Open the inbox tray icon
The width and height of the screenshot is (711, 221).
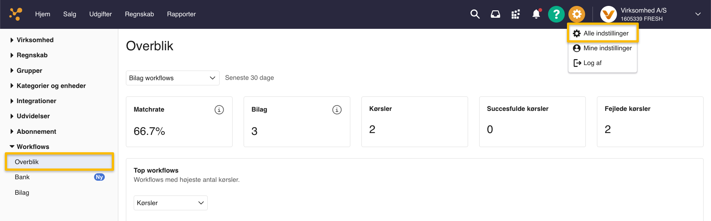(495, 14)
